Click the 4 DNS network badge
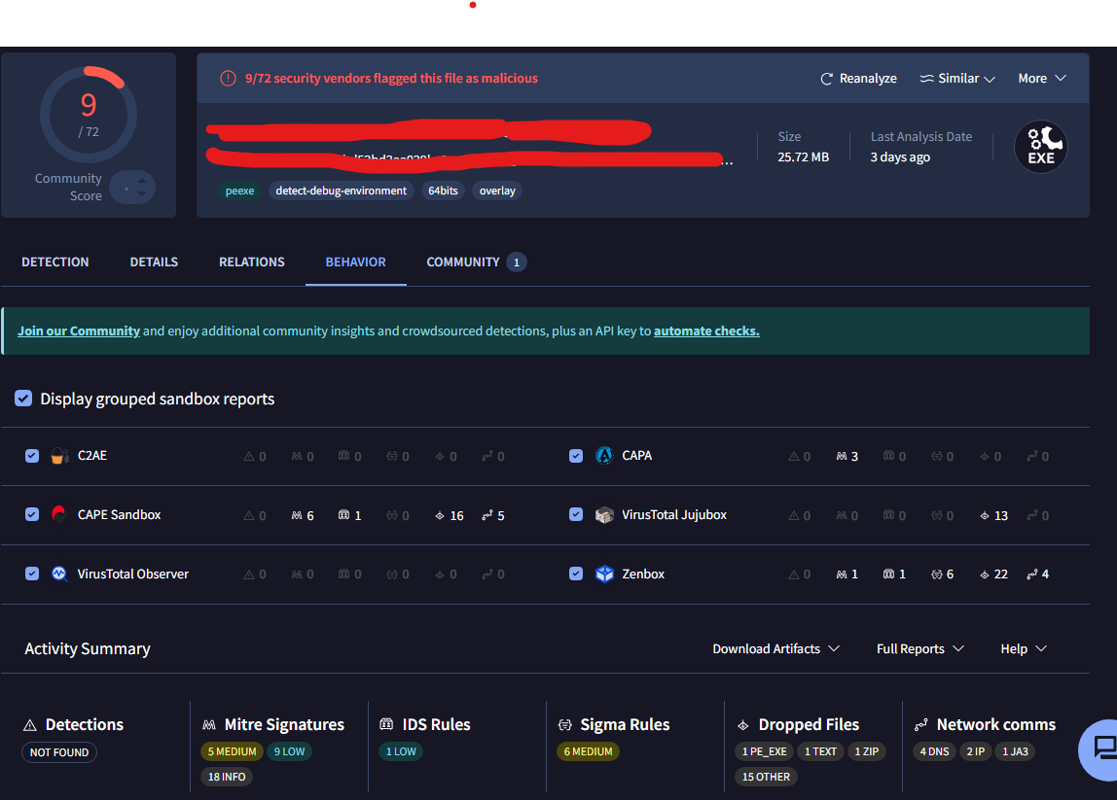Screen dimensions: 1117x800 coord(934,751)
